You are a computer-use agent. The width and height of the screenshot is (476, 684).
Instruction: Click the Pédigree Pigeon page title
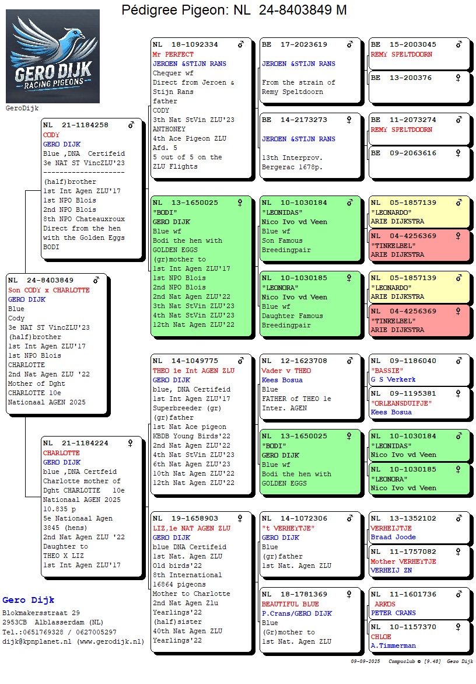234,10
